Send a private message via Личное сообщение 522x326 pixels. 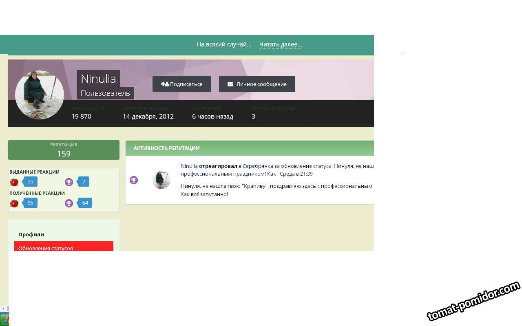click(257, 84)
